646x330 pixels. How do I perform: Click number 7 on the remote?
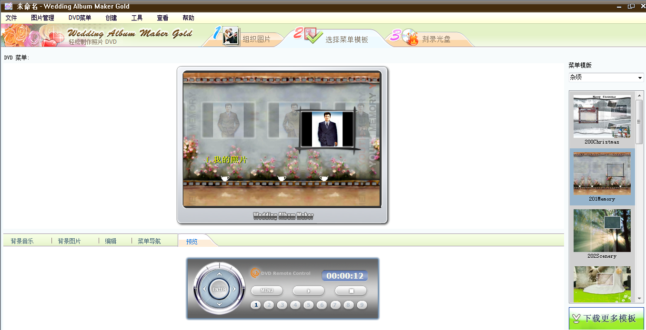point(335,305)
